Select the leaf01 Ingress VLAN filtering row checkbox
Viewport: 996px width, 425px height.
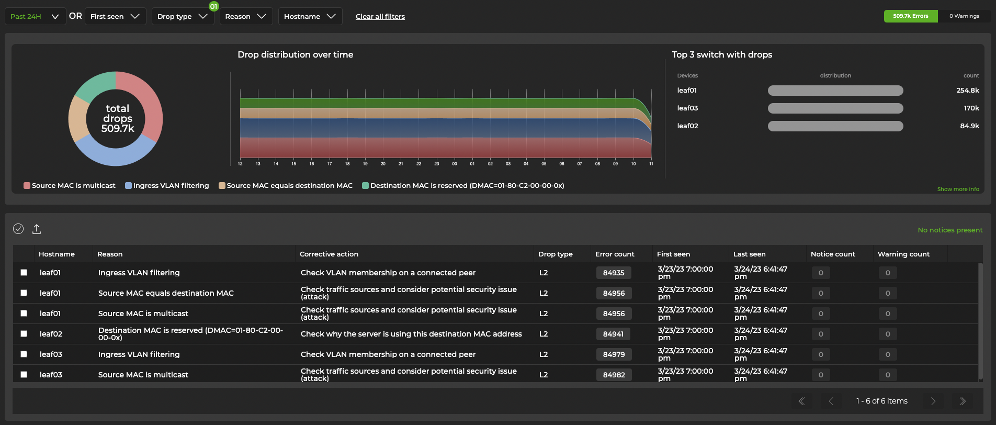24,273
